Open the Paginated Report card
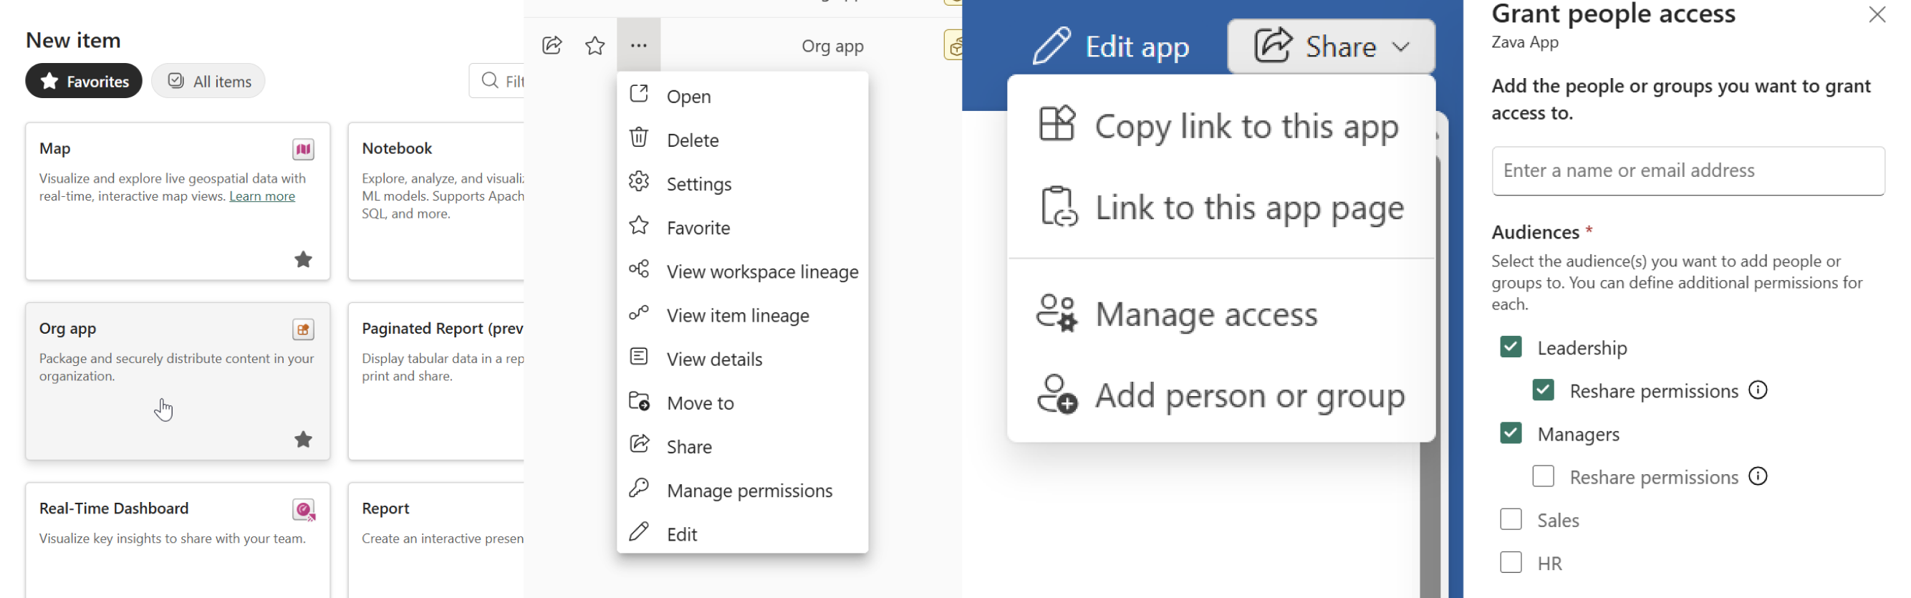 (436, 381)
